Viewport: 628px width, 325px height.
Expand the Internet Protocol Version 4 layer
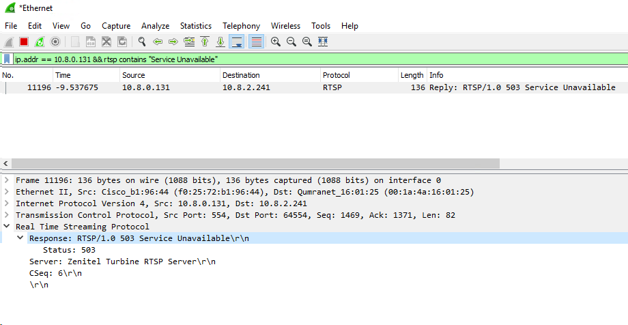click(6, 203)
